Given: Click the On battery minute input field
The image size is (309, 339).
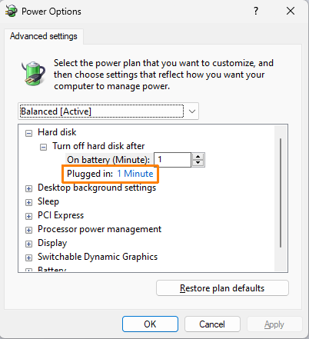Looking at the screenshot, I should pos(173,160).
